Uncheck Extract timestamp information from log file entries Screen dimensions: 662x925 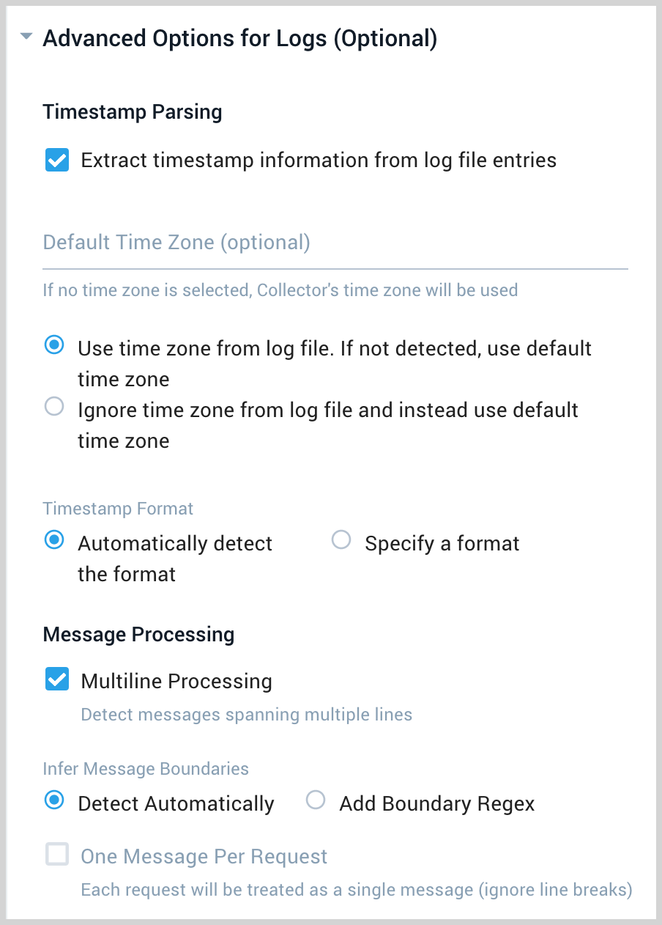tap(57, 160)
